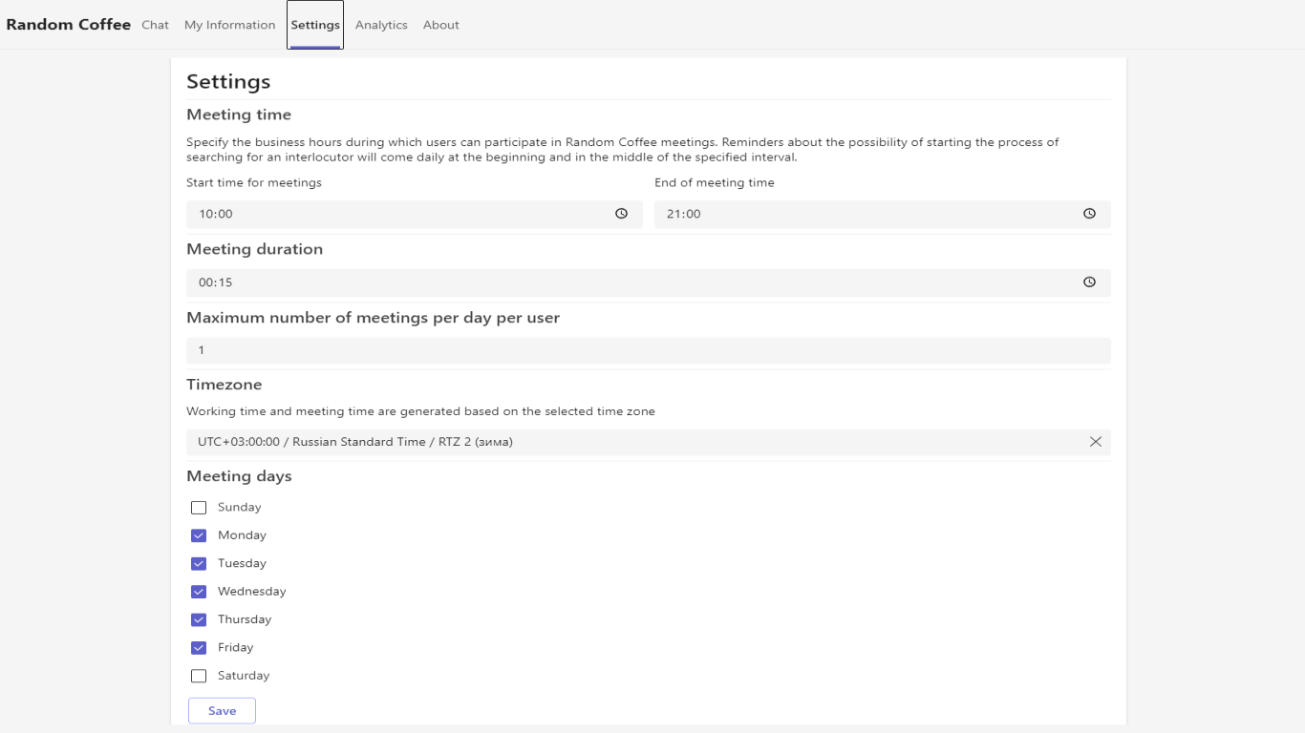The image size is (1305, 733).
Task: Enable the Sunday checkbox
Action: coord(199,508)
